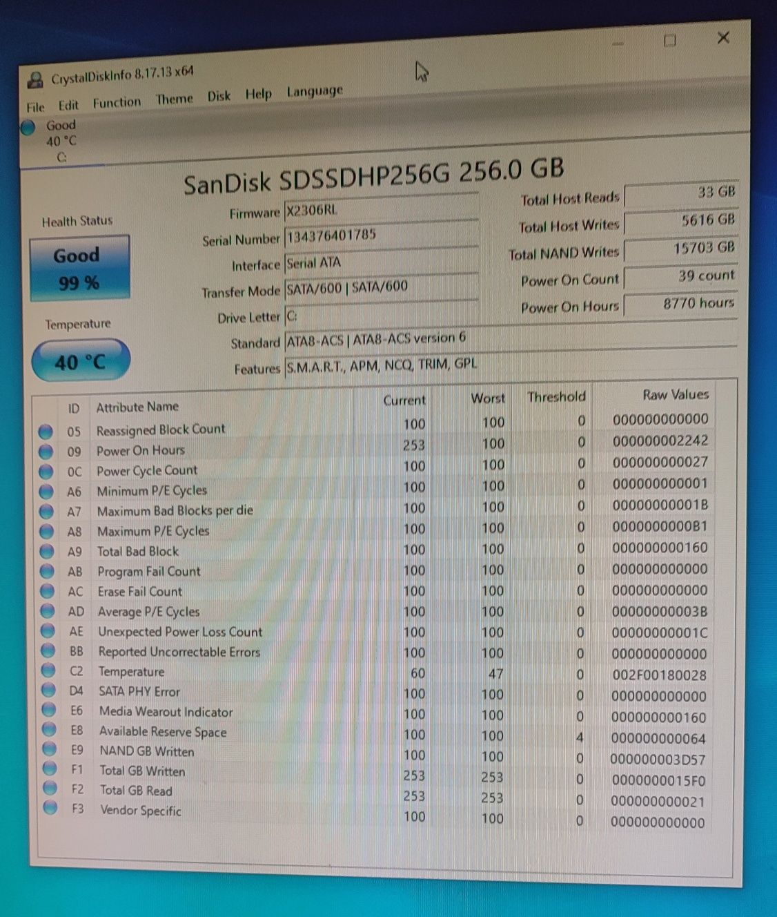Click the Threshold column header
The height and width of the screenshot is (917, 777).
click(556, 397)
